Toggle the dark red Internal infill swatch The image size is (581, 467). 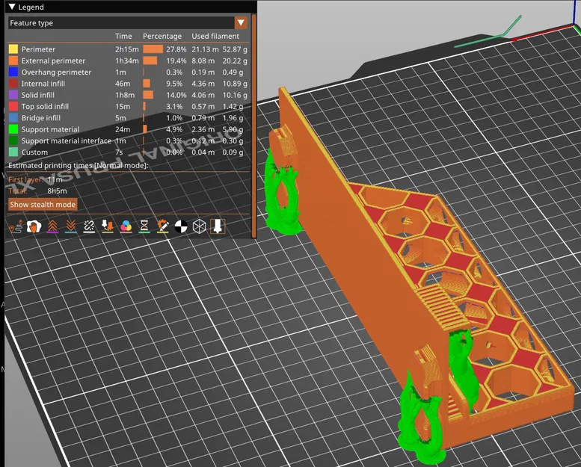pyautogui.click(x=13, y=84)
